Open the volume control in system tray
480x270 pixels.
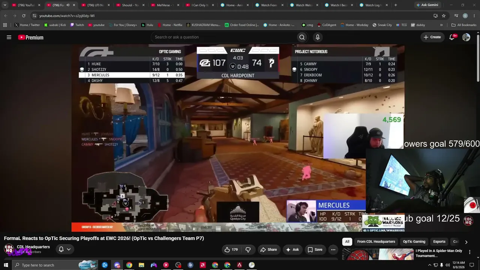click(x=447, y=265)
